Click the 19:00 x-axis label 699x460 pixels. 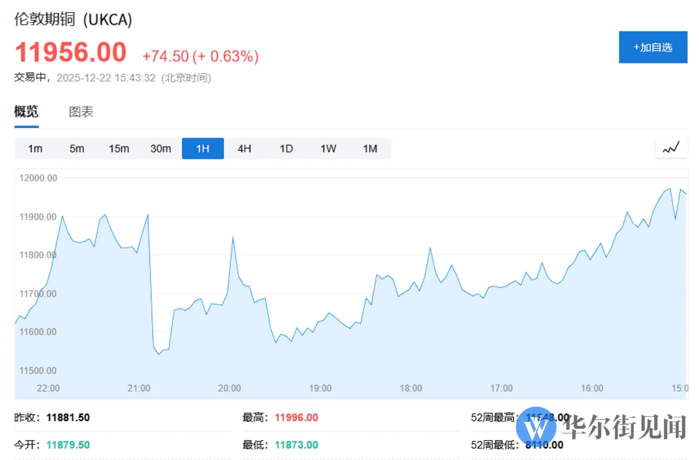pos(320,388)
